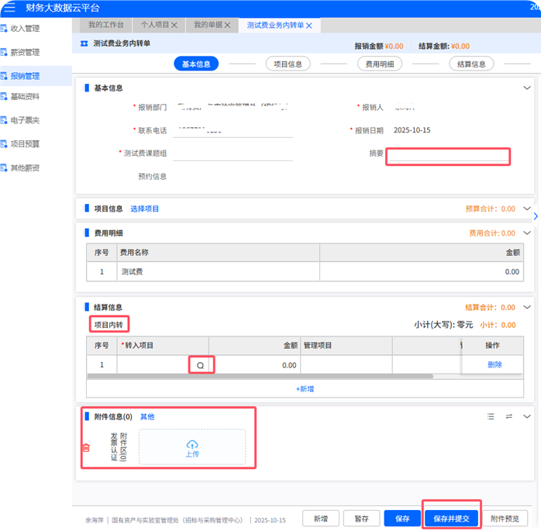Click the swap arrows icon in 附件信息
The height and width of the screenshot is (531, 541).
point(509,416)
